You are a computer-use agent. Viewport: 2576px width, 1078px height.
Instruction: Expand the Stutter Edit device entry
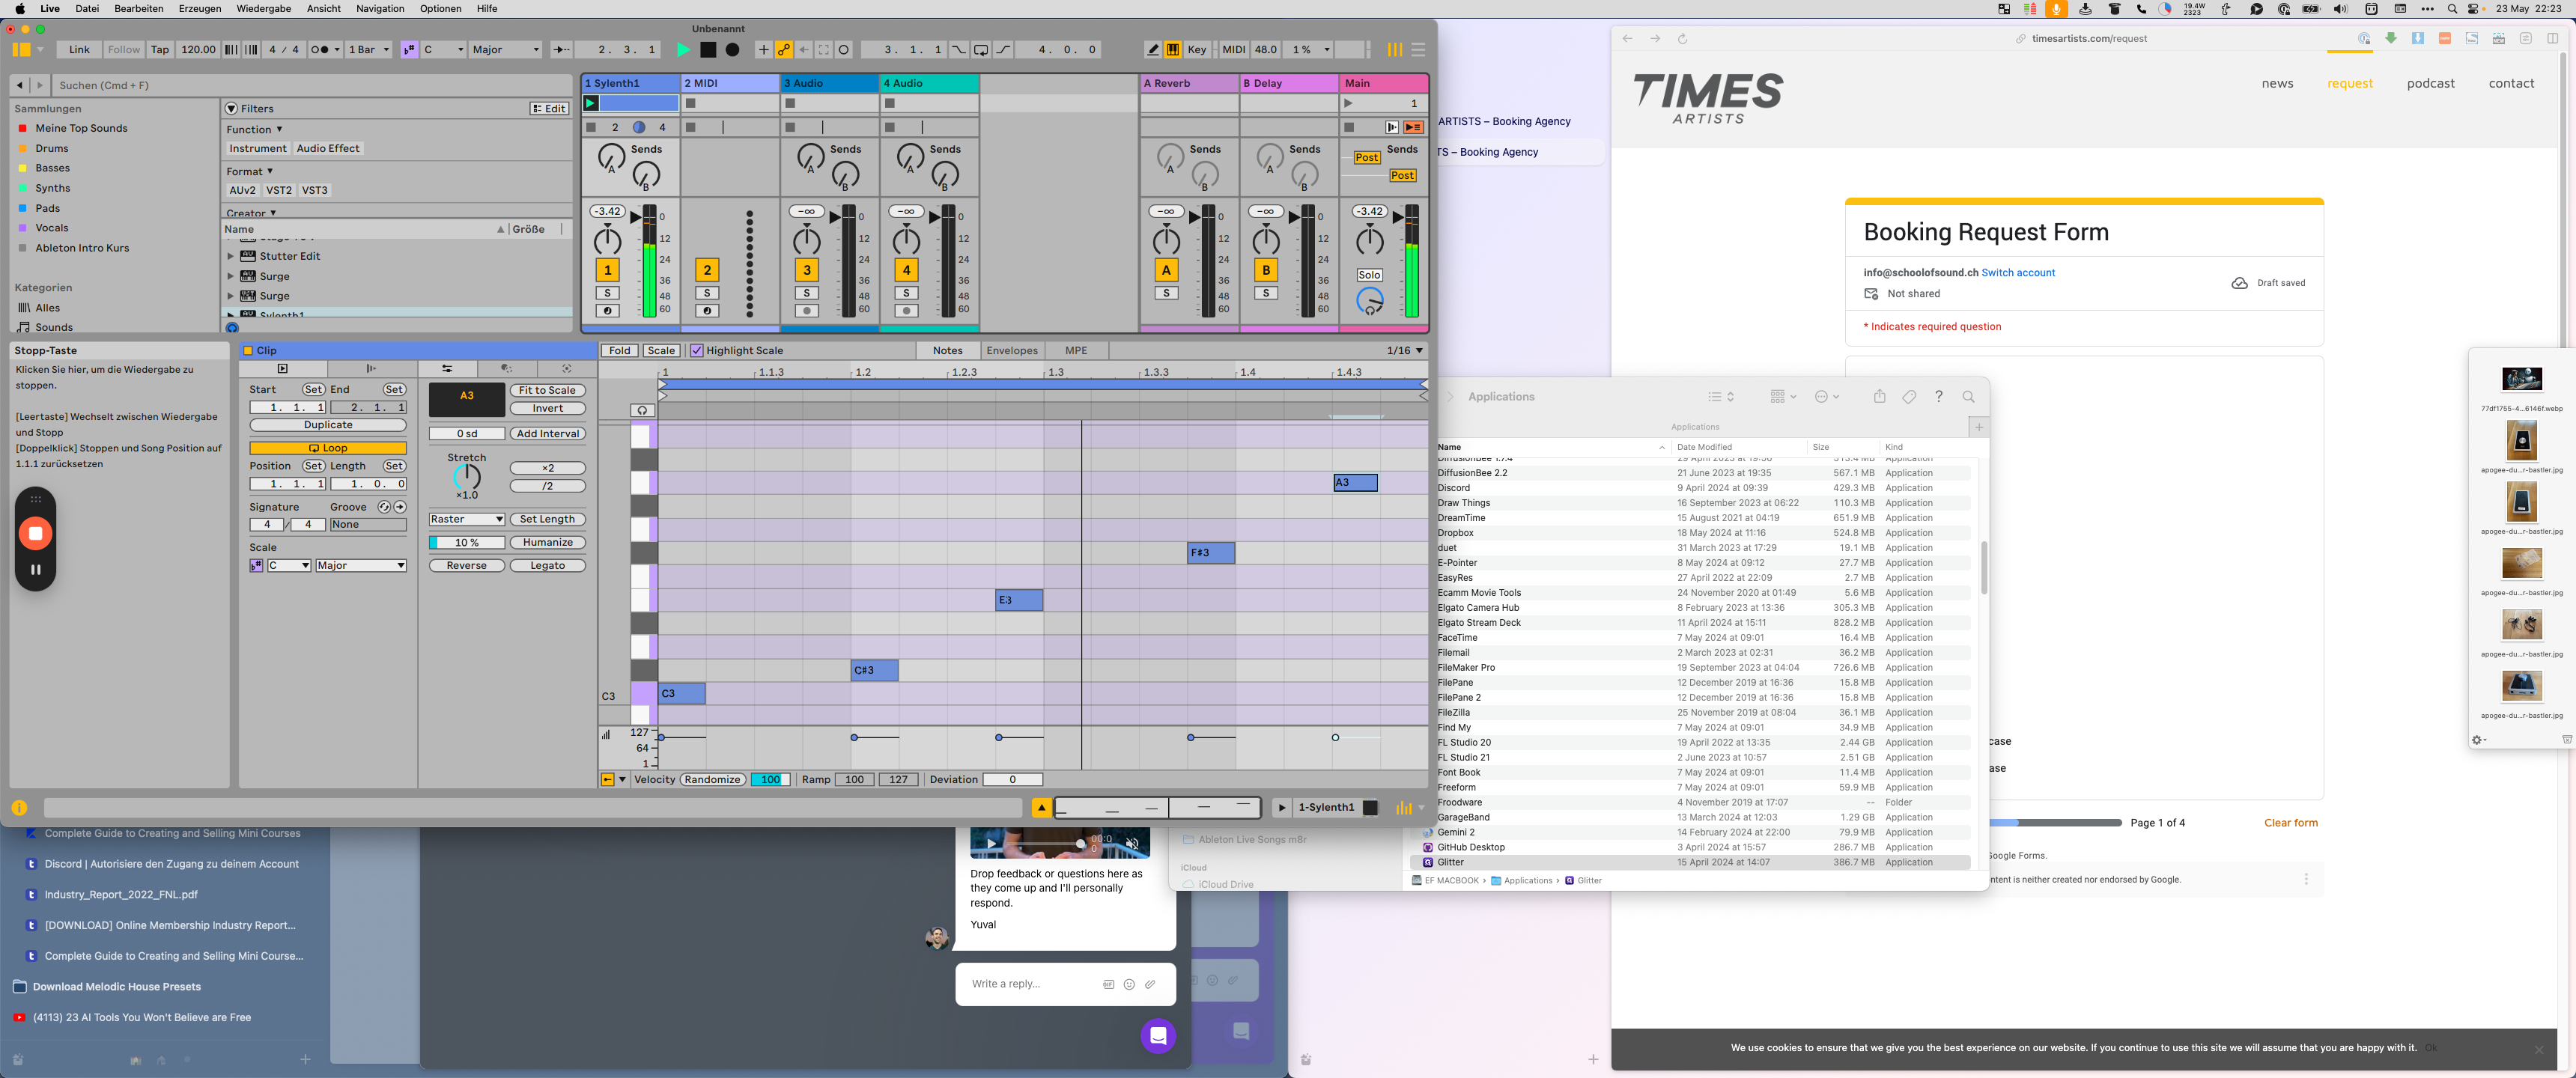(230, 256)
